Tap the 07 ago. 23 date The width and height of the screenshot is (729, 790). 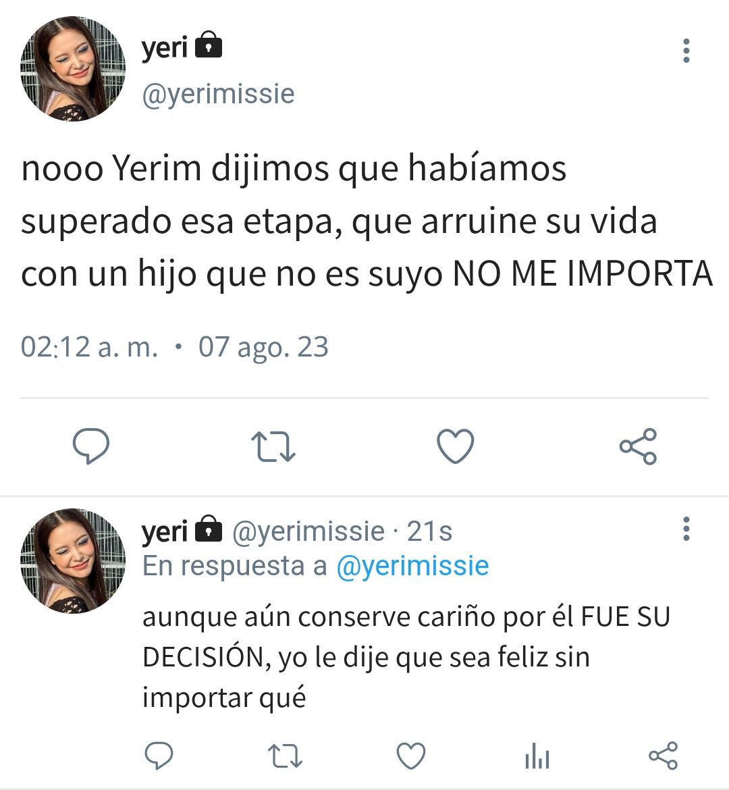pos(263,347)
